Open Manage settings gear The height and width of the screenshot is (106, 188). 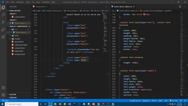click(3, 95)
